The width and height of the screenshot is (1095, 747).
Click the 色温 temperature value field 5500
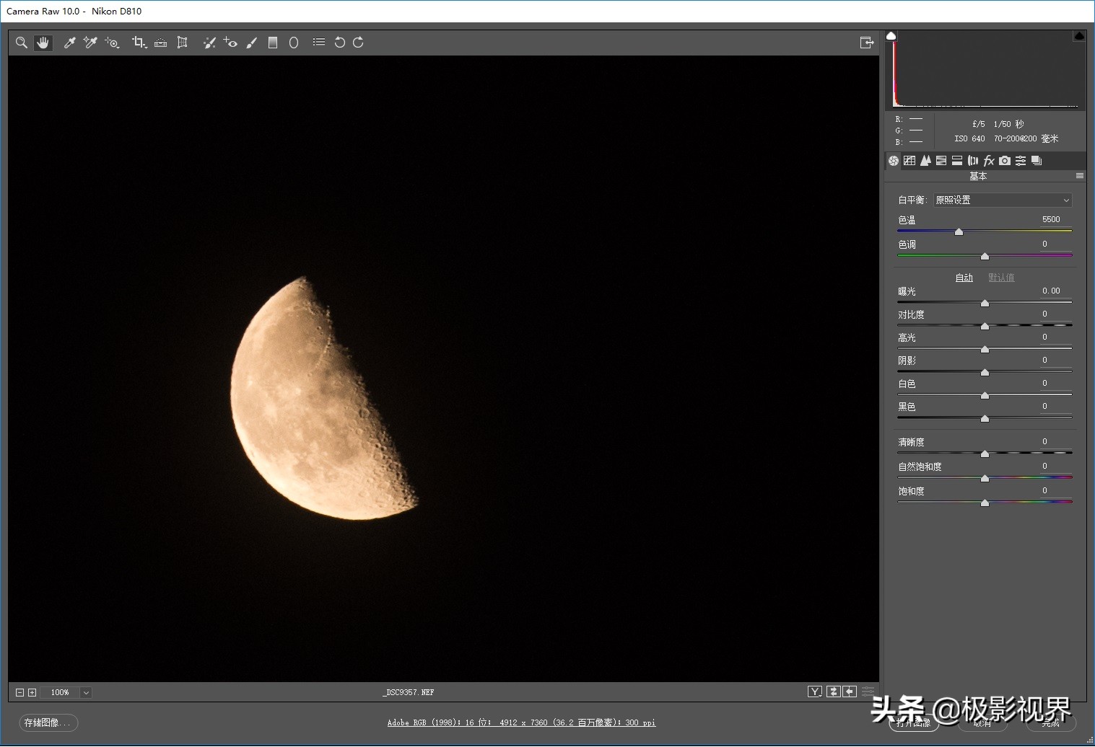(x=1051, y=220)
